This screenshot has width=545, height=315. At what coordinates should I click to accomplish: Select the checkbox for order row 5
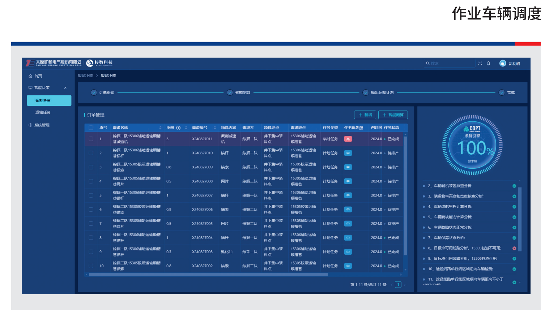click(91, 195)
